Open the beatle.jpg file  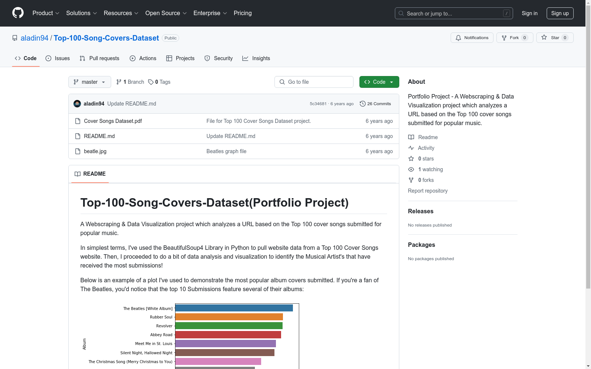(x=95, y=151)
